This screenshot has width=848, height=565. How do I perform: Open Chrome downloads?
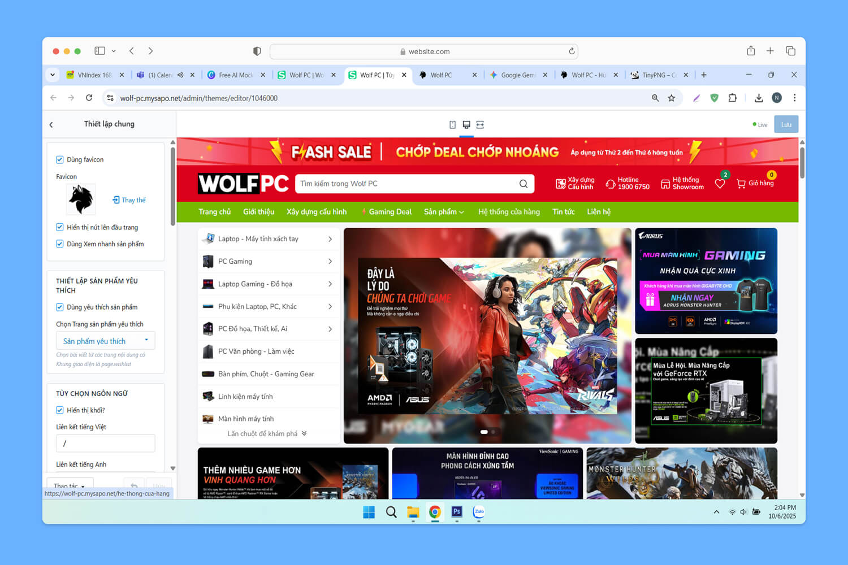click(759, 98)
